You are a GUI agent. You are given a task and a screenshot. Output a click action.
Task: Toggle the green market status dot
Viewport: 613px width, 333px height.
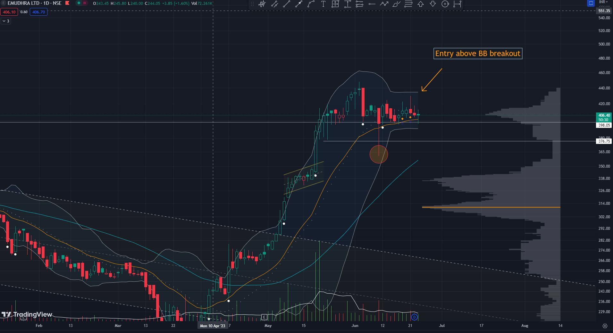click(x=79, y=3)
